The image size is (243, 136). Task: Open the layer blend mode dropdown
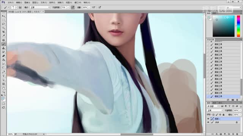215,111
